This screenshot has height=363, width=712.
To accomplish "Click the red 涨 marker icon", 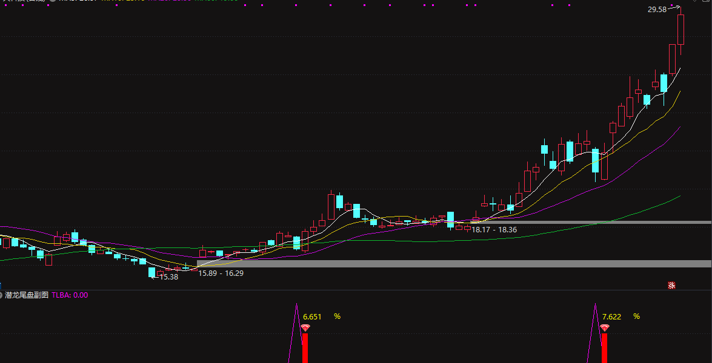I will point(671,286).
